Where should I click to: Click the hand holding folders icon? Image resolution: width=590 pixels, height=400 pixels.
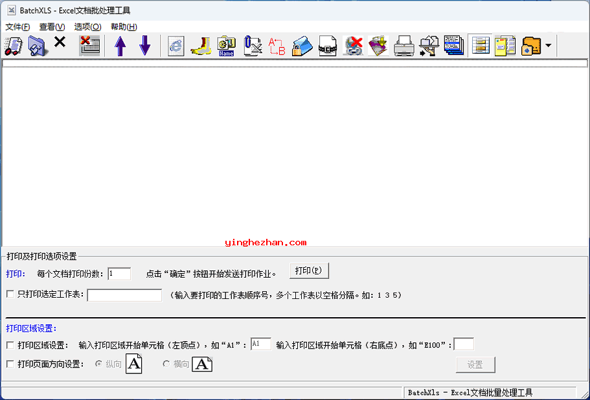[x=429, y=46]
